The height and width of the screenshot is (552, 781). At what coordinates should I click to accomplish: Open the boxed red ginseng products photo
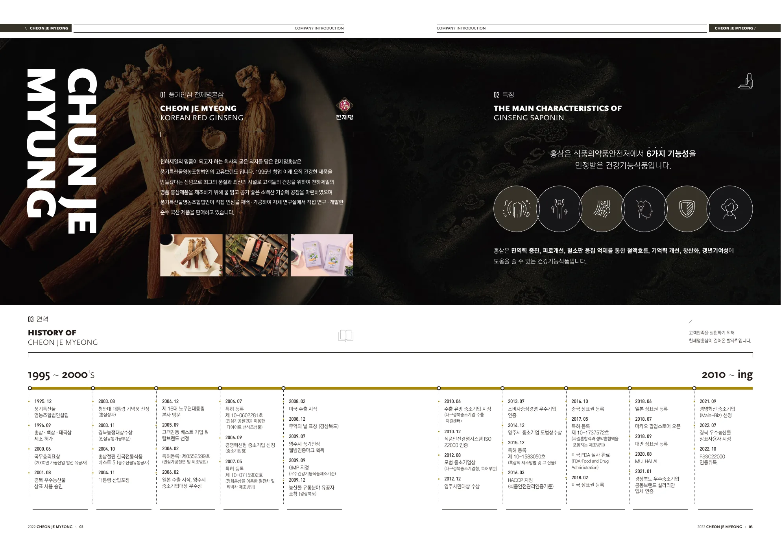click(x=257, y=255)
